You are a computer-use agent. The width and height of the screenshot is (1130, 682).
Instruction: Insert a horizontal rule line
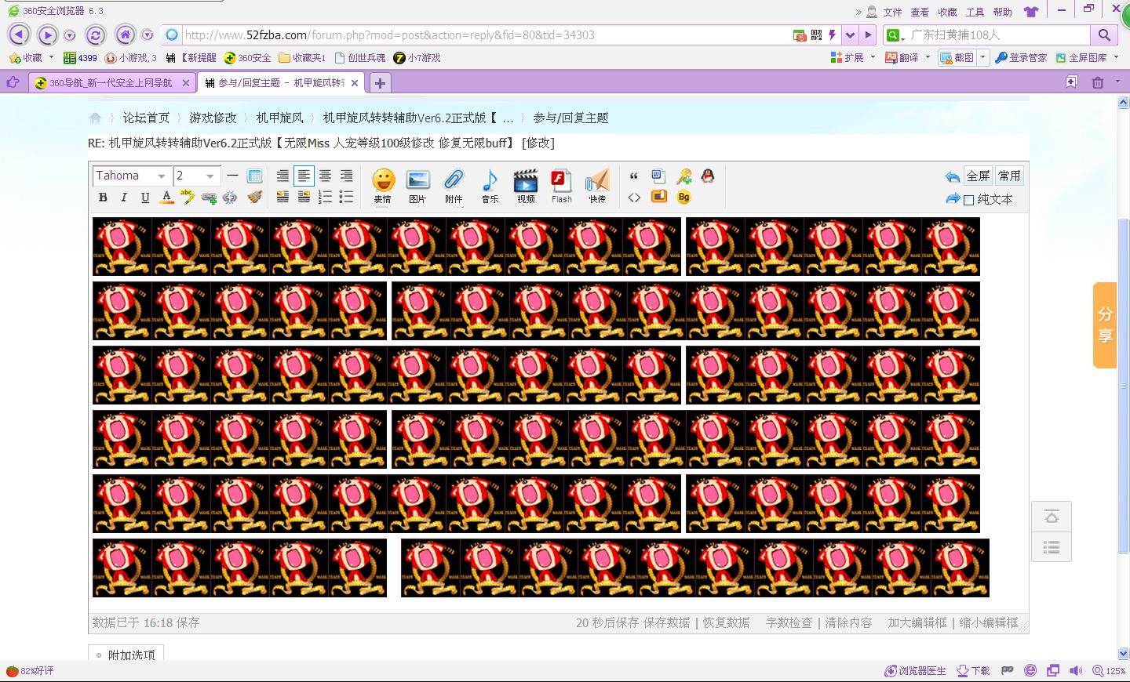tap(233, 176)
